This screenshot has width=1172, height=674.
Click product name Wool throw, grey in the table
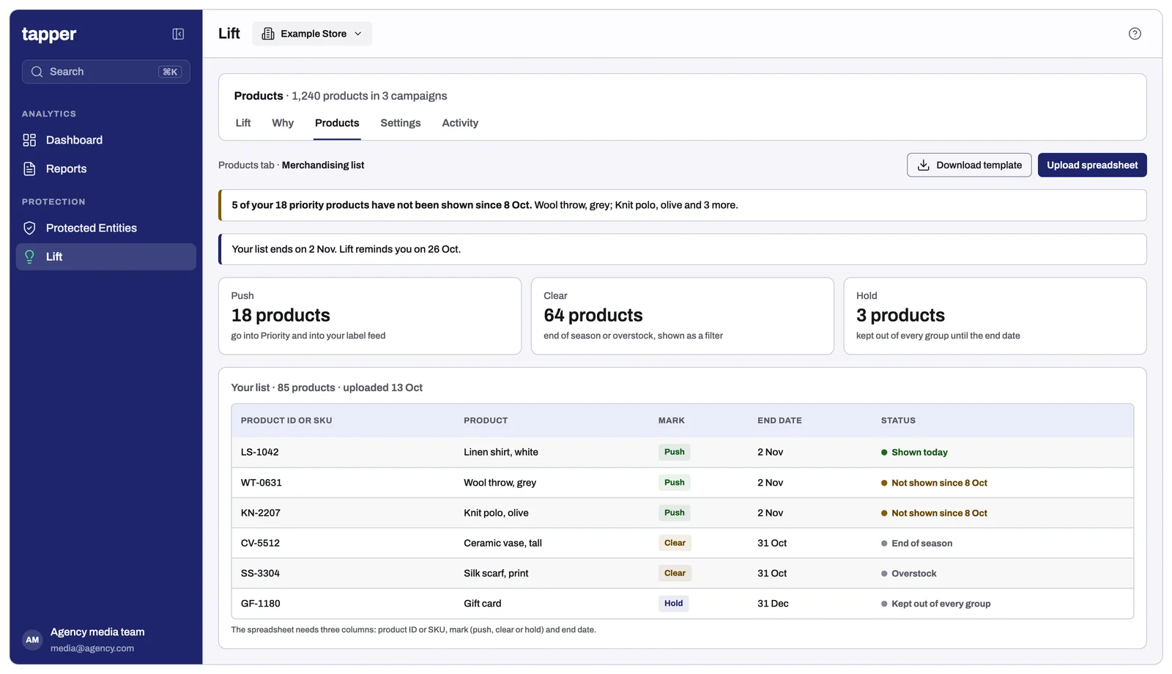500,483
